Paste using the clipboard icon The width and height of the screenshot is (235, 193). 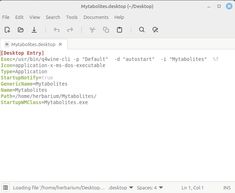(119, 30)
